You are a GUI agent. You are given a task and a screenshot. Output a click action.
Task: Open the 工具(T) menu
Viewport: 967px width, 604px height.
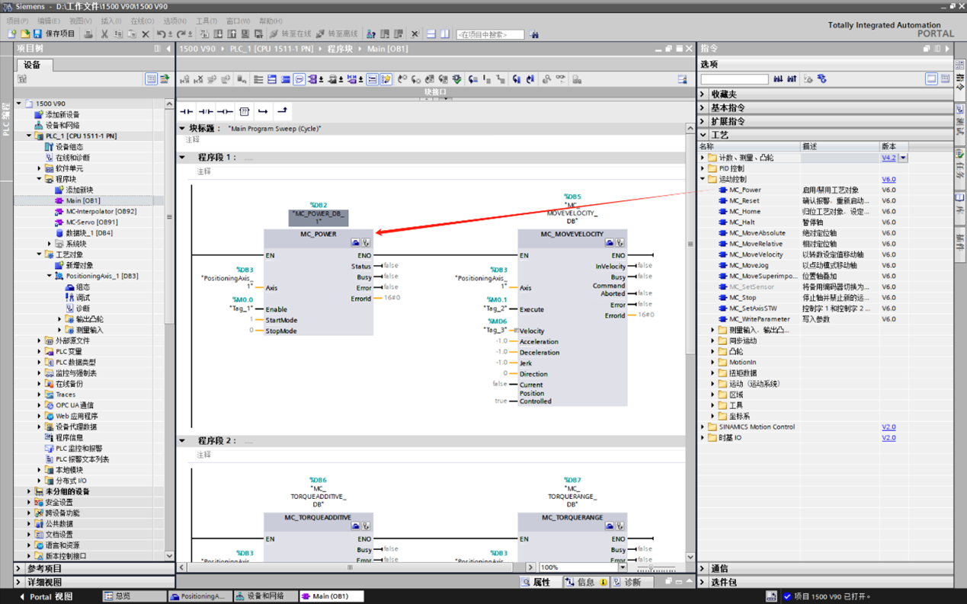pos(207,21)
